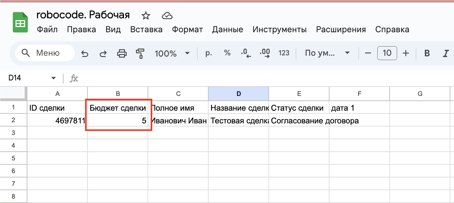Toggle italic formatting
The width and height of the screenshot is (454, 203).
point(446,53)
